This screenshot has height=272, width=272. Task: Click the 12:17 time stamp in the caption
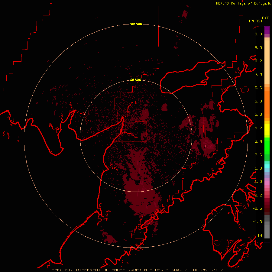point(216,270)
